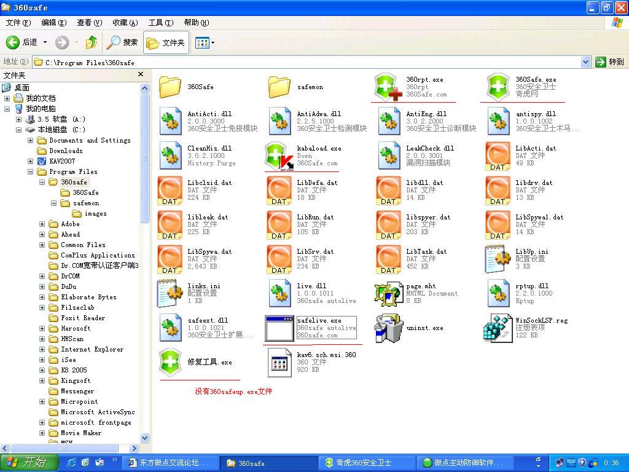The width and height of the screenshot is (629, 472).
Task: Select the page.mht document icon
Action: point(388,293)
